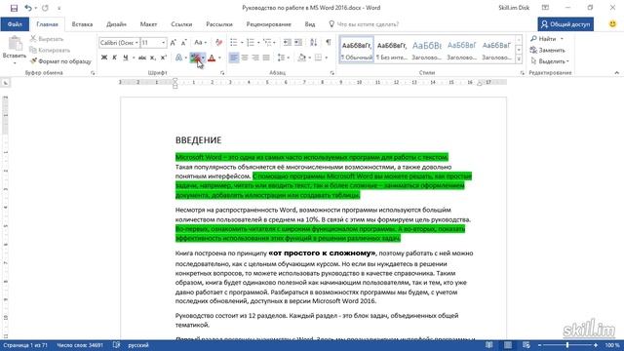This screenshot has height=351, width=624.
Task: Switch to web layout view
Action: point(526,345)
